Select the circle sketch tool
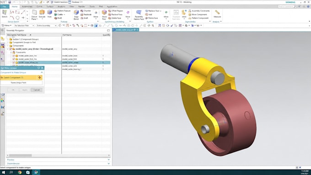The image size is (311, 175). [17, 18]
